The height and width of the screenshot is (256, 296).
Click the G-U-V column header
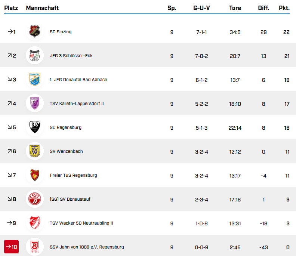201,8
